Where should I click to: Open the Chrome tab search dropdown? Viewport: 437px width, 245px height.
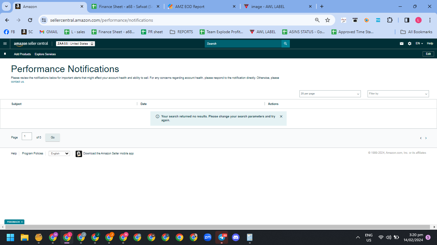click(6, 6)
